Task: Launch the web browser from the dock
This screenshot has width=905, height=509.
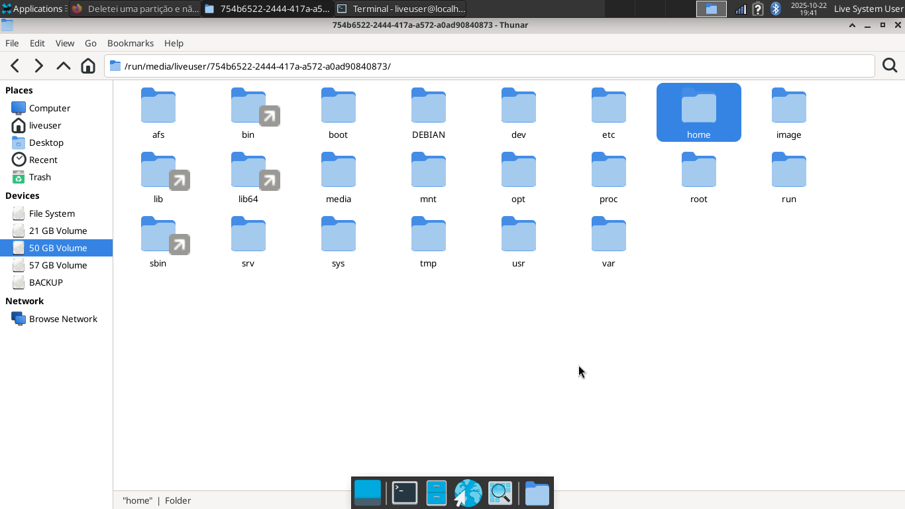Action: click(x=468, y=493)
